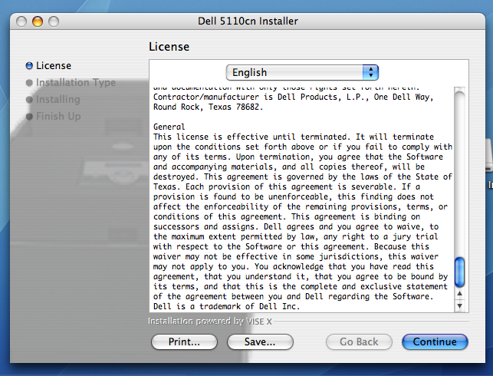Viewport: 493px width, 376px height.
Task: Click the License step bullet icon
Action: [x=29, y=66]
